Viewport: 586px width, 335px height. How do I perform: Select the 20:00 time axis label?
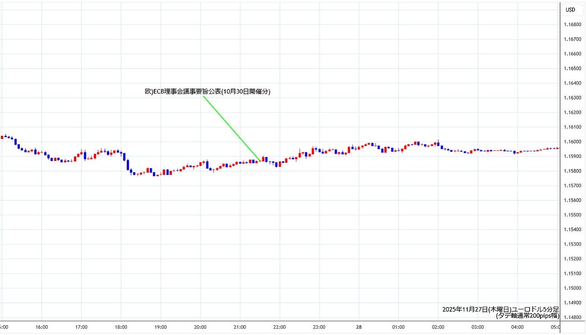click(200, 327)
